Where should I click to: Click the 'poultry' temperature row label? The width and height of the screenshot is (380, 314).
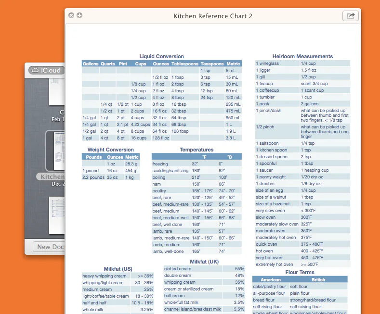[159, 191]
